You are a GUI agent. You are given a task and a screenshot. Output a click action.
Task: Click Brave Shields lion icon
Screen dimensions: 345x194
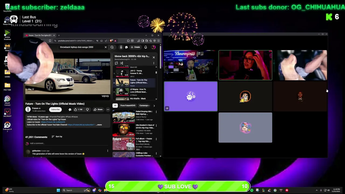pyautogui.click(x=111, y=41)
